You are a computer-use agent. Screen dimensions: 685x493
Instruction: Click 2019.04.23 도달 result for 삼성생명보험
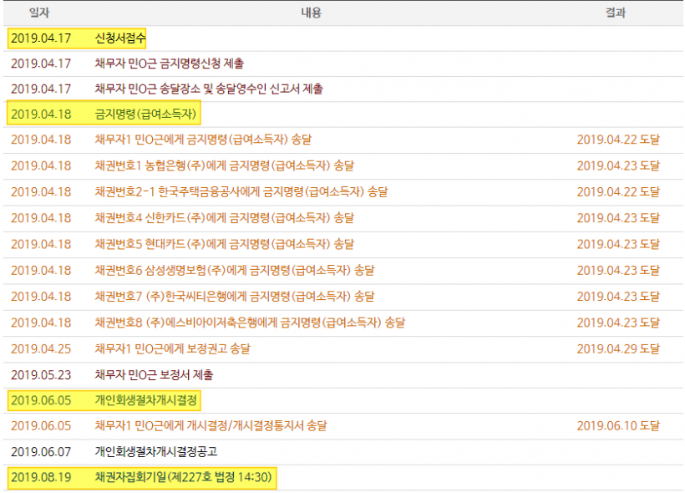618,271
